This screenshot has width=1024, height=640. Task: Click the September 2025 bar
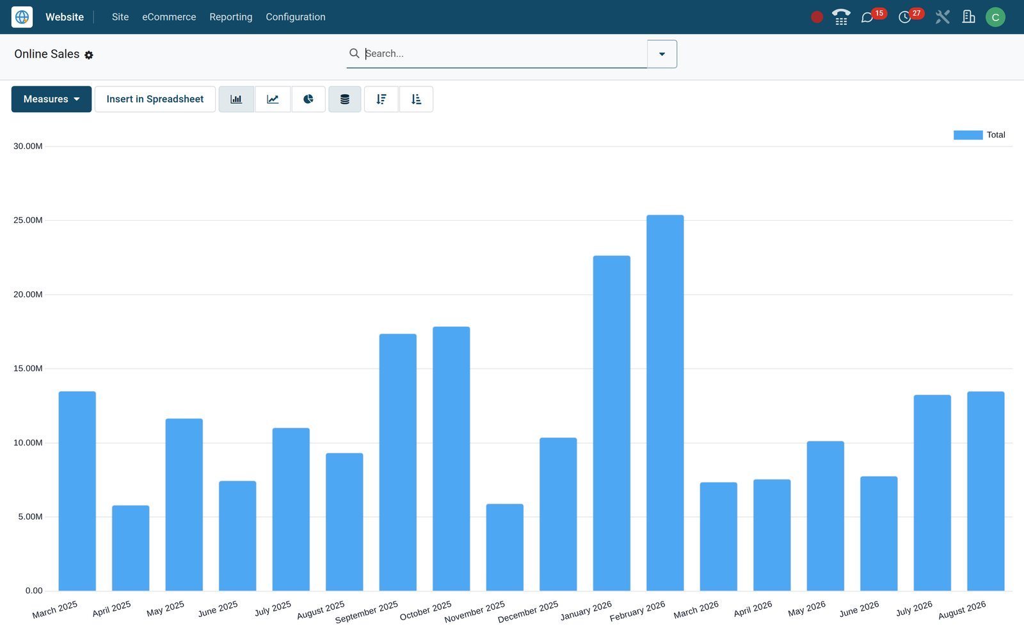point(397,462)
